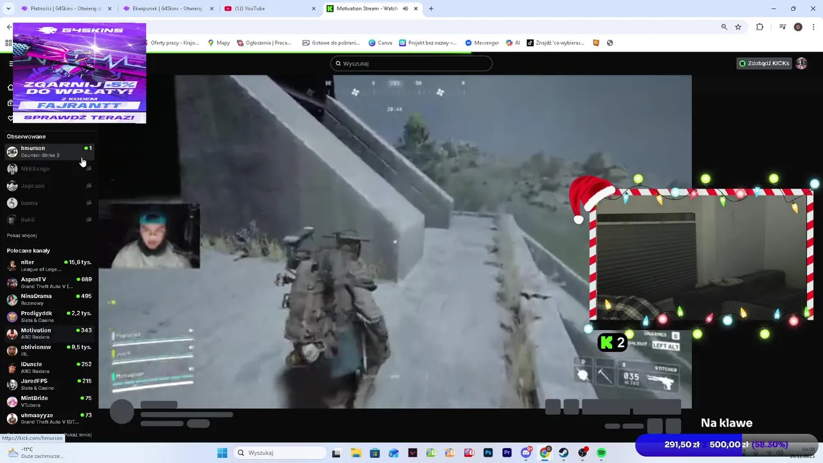The width and height of the screenshot is (823, 463).
Task: Open the Japczan followed channel
Action: pos(49,186)
